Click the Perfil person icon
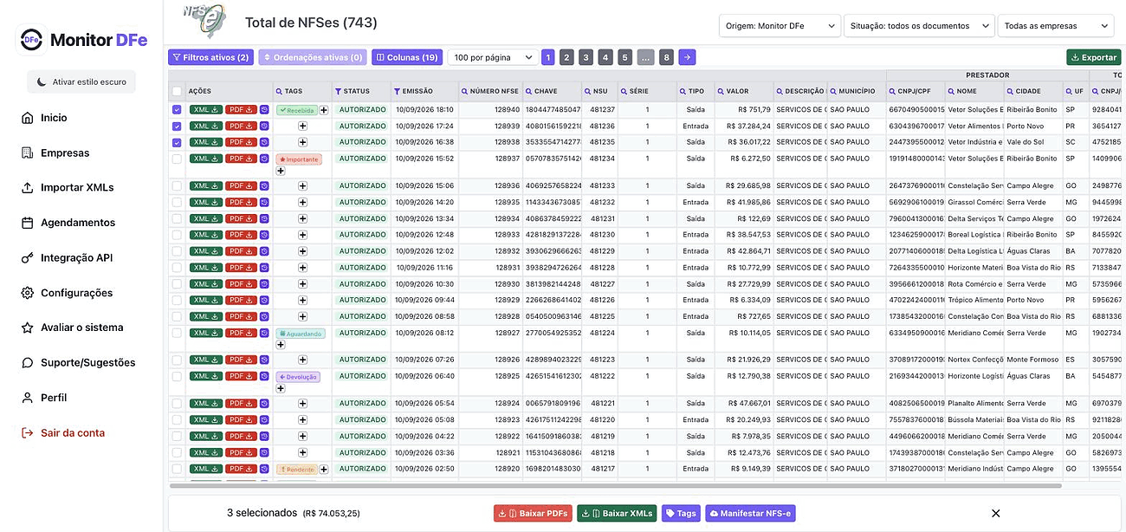 (x=27, y=398)
